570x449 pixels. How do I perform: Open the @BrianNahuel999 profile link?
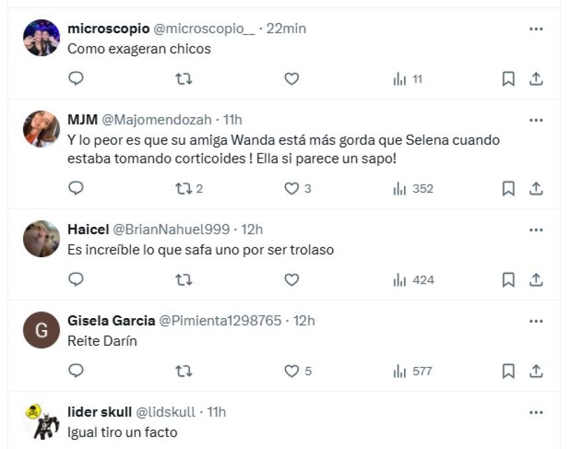pos(171,229)
